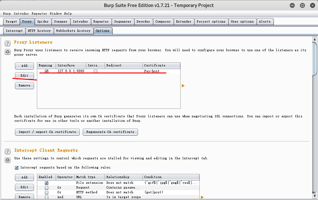Viewport: 318px width, 200px height.
Task: Open the WebSockets history sub-tab
Action: pyautogui.click(x=73, y=31)
